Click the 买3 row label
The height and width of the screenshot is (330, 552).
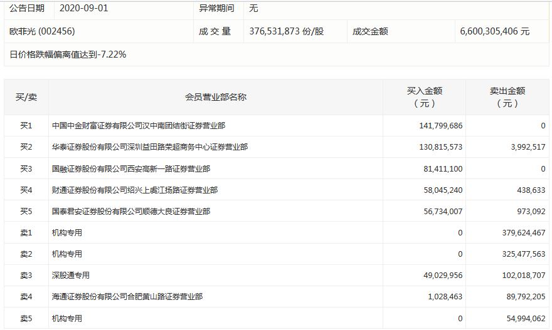pyautogui.click(x=26, y=169)
